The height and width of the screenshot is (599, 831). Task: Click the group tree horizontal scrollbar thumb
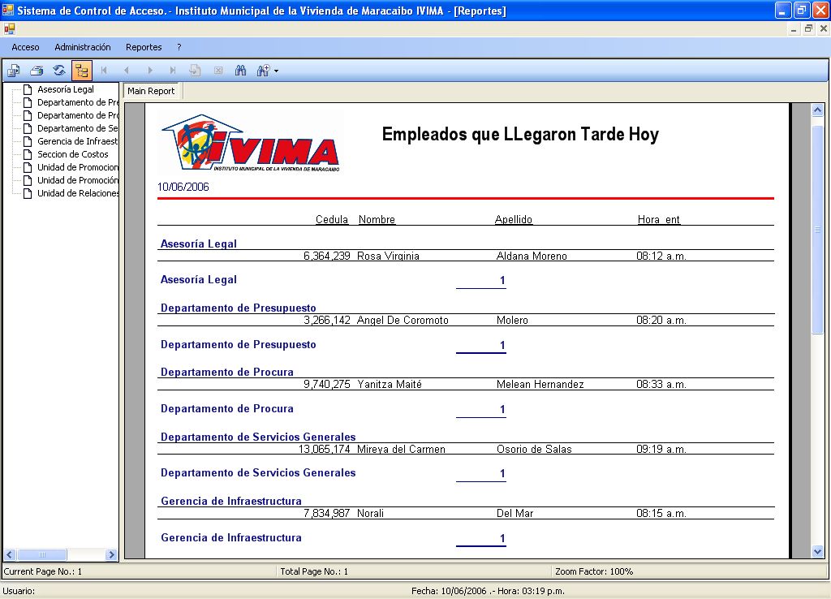click(x=42, y=554)
